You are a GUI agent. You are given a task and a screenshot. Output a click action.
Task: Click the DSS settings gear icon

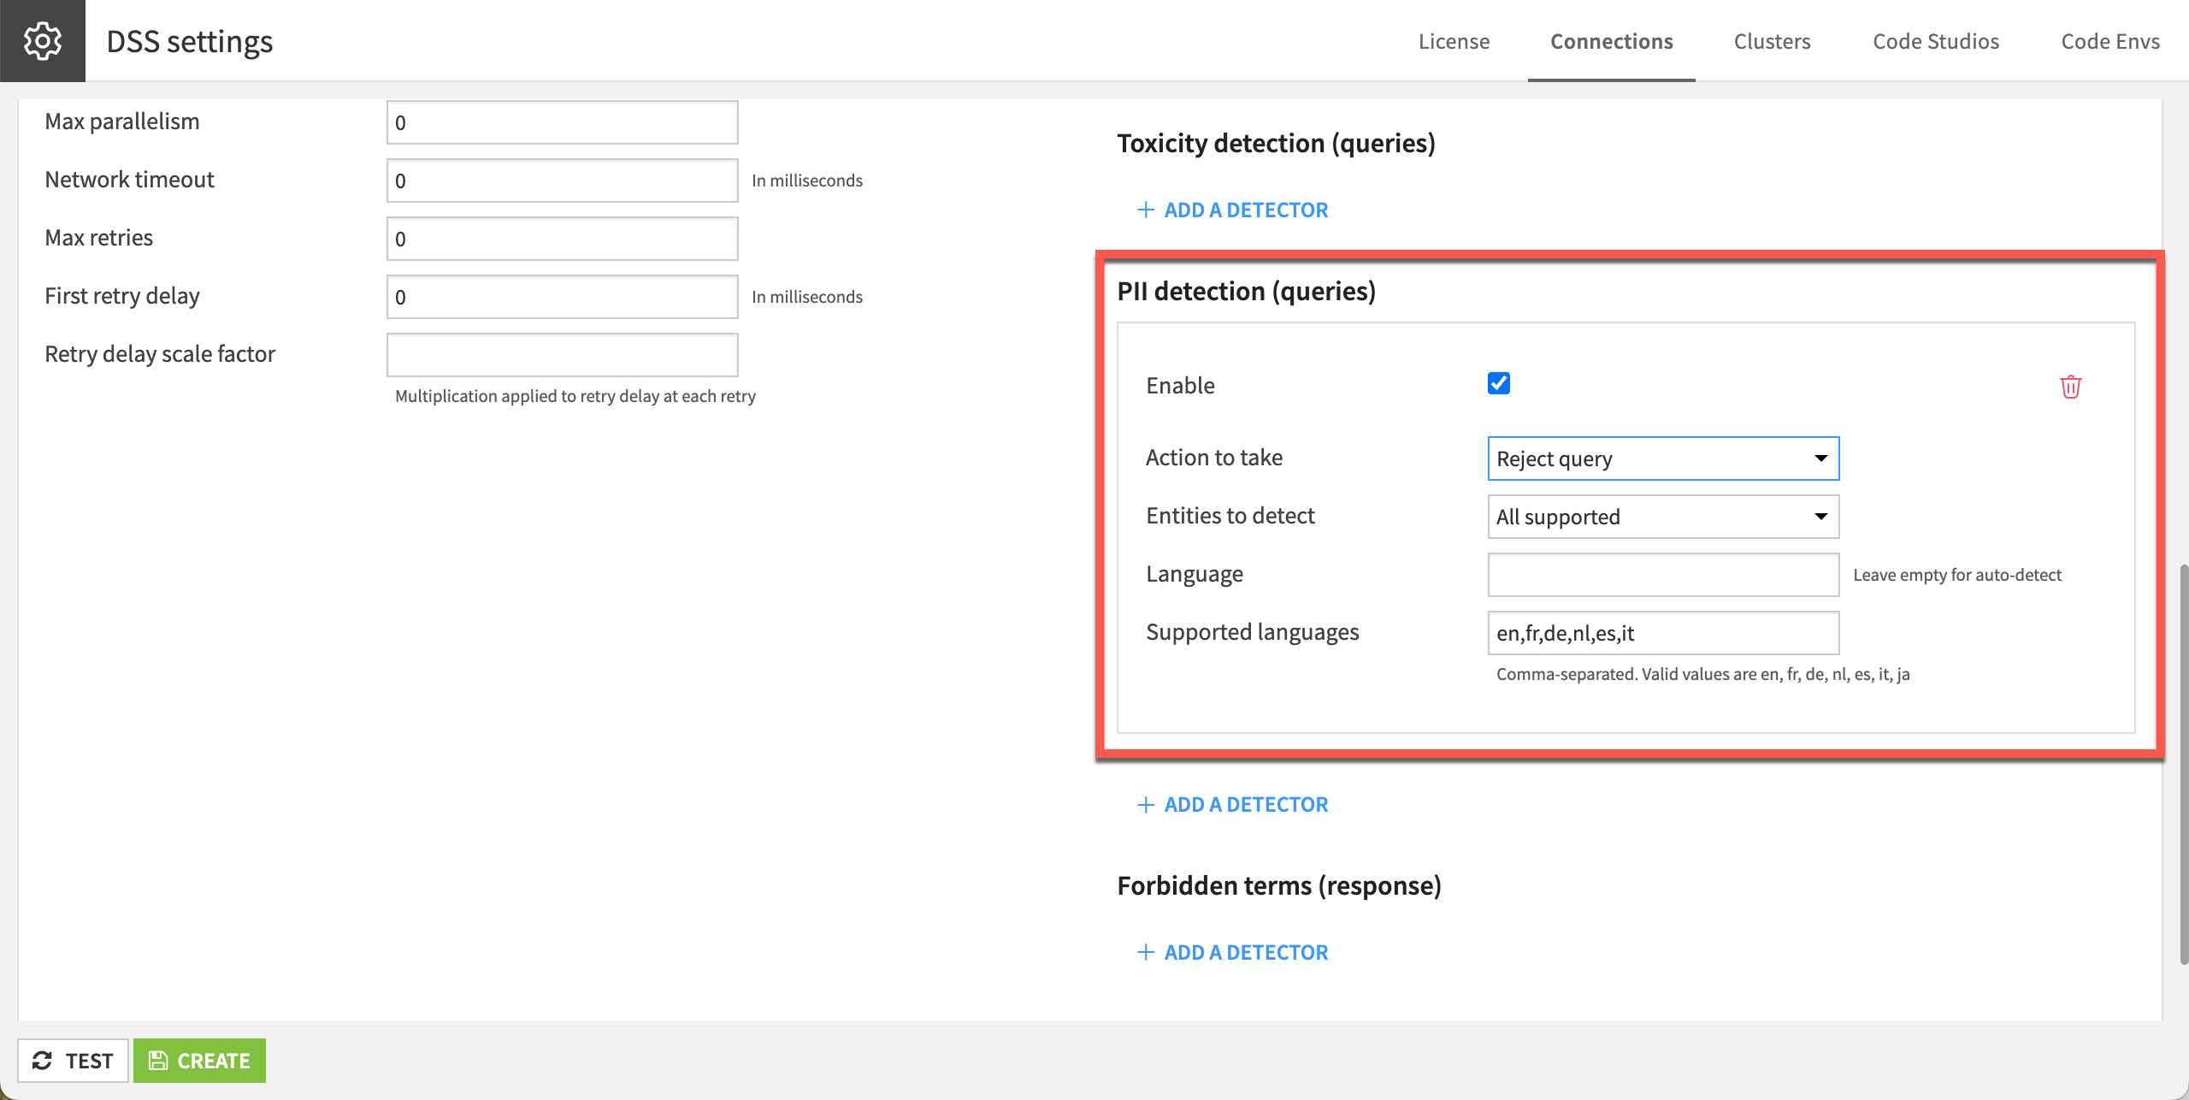pos(41,39)
